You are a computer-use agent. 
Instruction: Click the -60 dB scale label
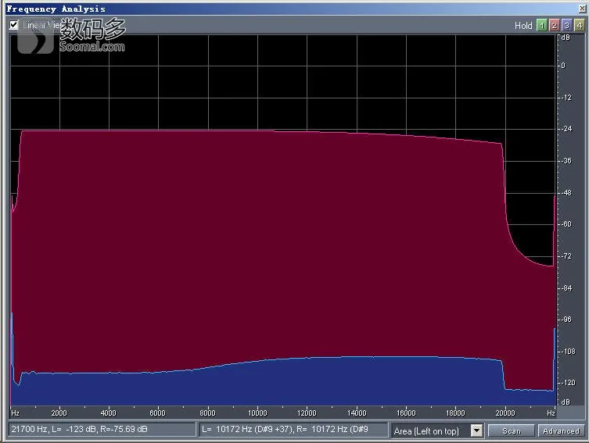pyautogui.click(x=566, y=224)
